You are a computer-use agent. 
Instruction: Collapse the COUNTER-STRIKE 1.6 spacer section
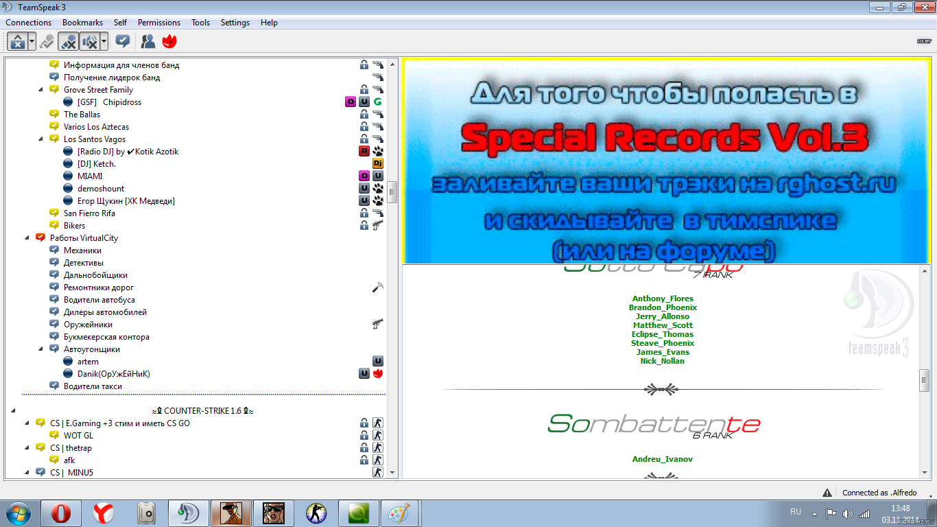click(x=13, y=411)
